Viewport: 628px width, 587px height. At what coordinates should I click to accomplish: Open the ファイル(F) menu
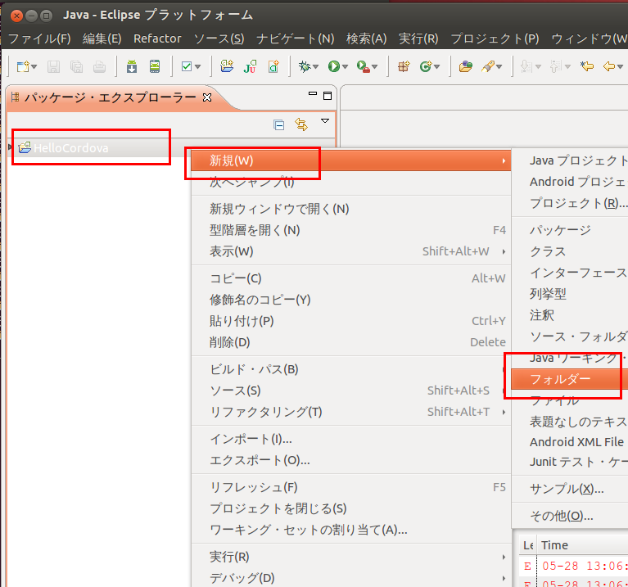coord(39,38)
